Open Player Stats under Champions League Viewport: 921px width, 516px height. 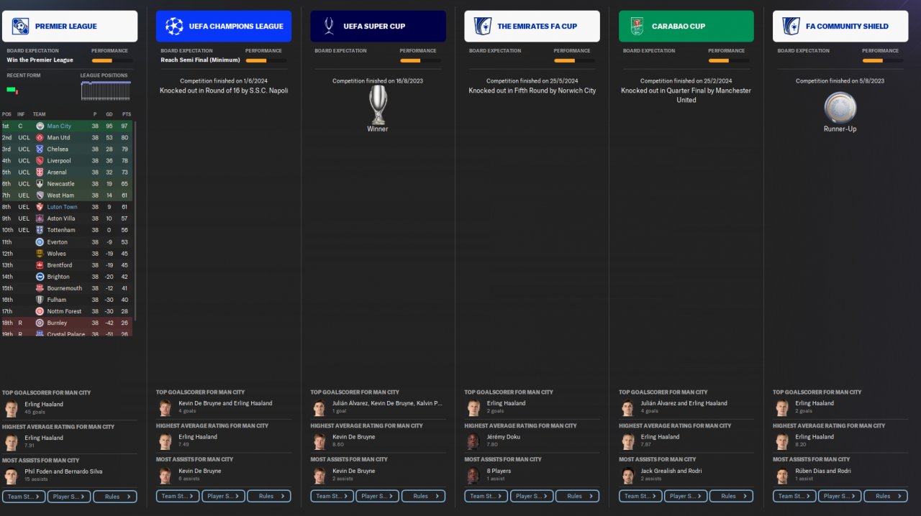coord(223,496)
